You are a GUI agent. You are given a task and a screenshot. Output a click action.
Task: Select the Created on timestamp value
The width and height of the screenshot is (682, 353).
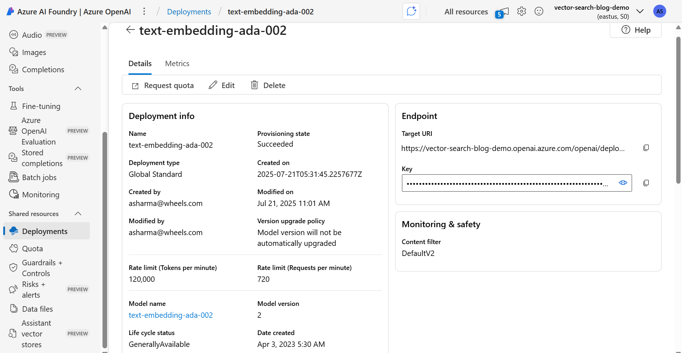[310, 174]
